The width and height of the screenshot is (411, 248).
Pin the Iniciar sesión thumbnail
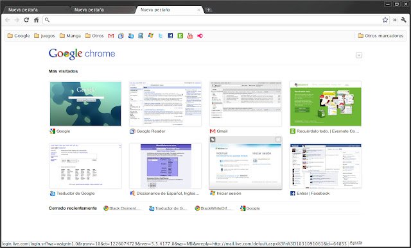pyautogui.click(x=213, y=140)
